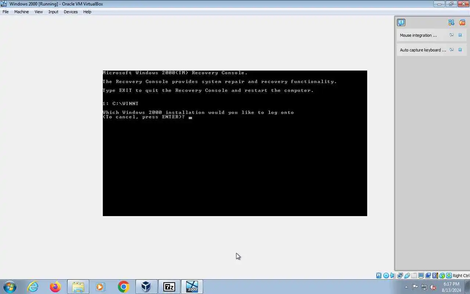Screen dimensions: 470x294
Task: Open the Help menu
Action: 87,12
